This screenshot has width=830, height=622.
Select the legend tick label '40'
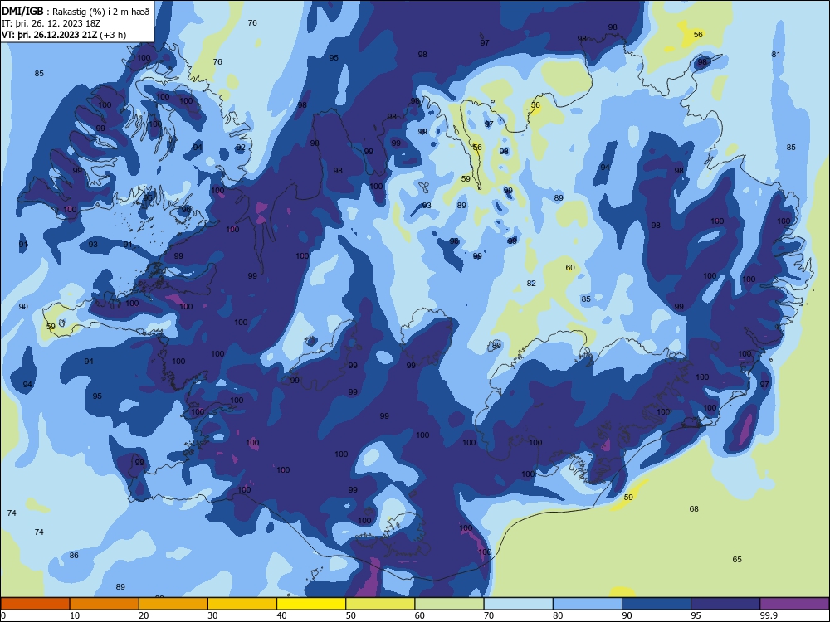tap(281, 615)
